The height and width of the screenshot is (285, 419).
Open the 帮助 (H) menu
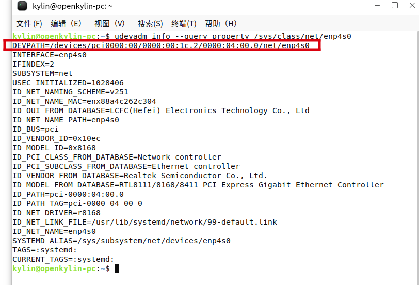pyautogui.click(x=221, y=24)
